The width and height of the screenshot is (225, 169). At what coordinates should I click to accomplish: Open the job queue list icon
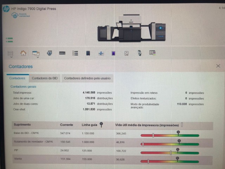[75, 53]
